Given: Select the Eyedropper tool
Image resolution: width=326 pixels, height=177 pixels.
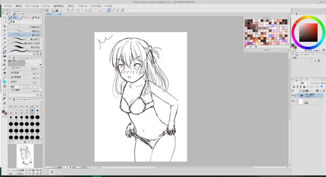Looking at the screenshot, I should 4,43.
